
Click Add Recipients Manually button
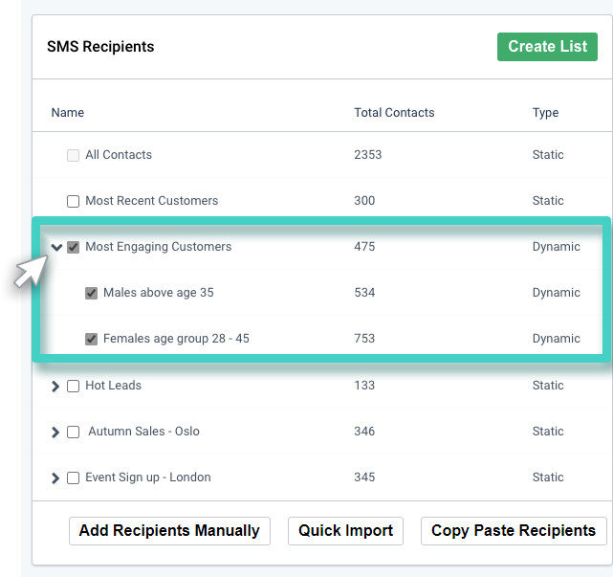pyautogui.click(x=169, y=531)
